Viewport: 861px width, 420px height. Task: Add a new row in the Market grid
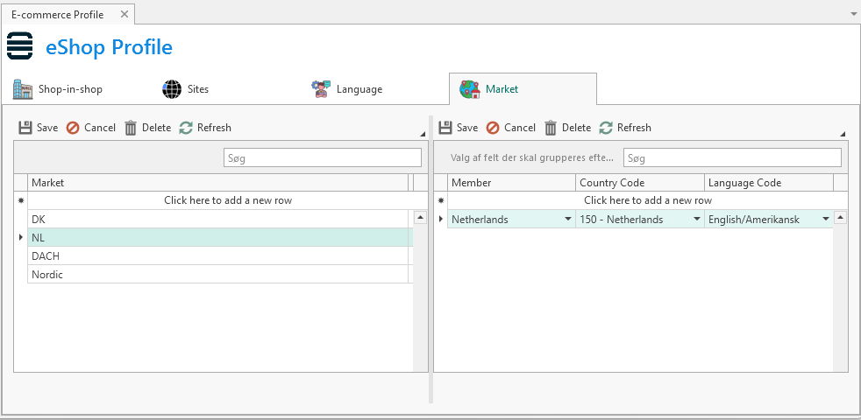228,200
